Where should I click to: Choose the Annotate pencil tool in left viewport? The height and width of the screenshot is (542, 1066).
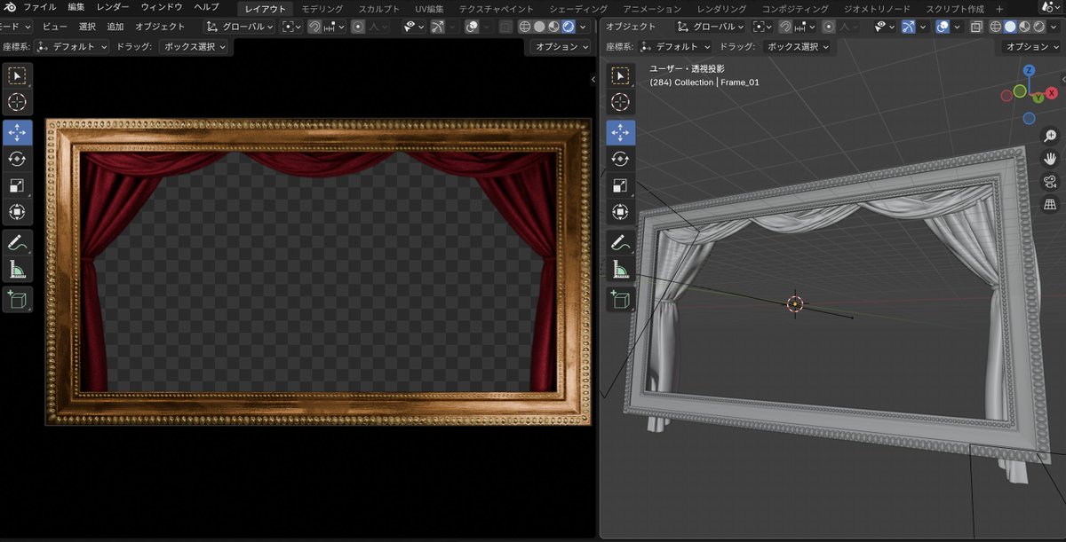click(17, 242)
